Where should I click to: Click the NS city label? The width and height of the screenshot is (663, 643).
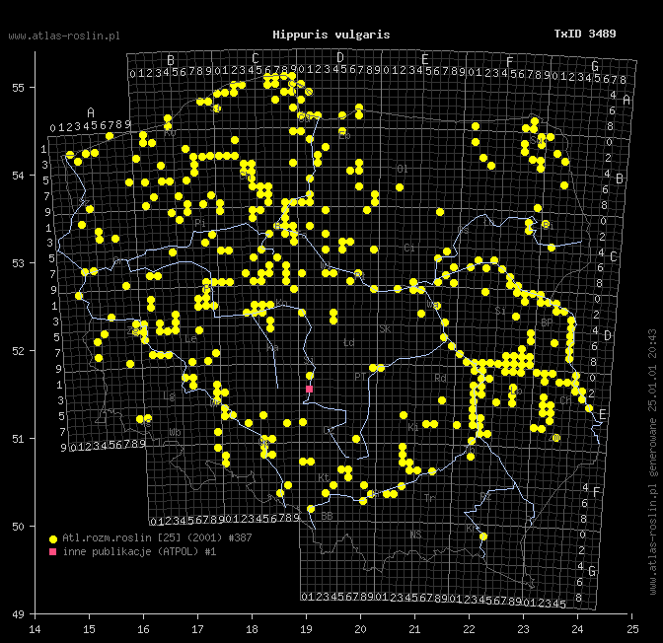[415, 535]
